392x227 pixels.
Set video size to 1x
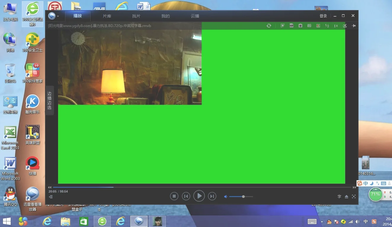pos(336,26)
